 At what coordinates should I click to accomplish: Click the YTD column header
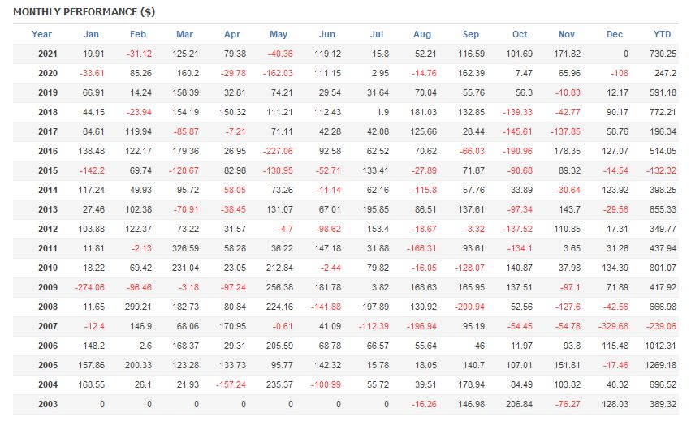(663, 34)
